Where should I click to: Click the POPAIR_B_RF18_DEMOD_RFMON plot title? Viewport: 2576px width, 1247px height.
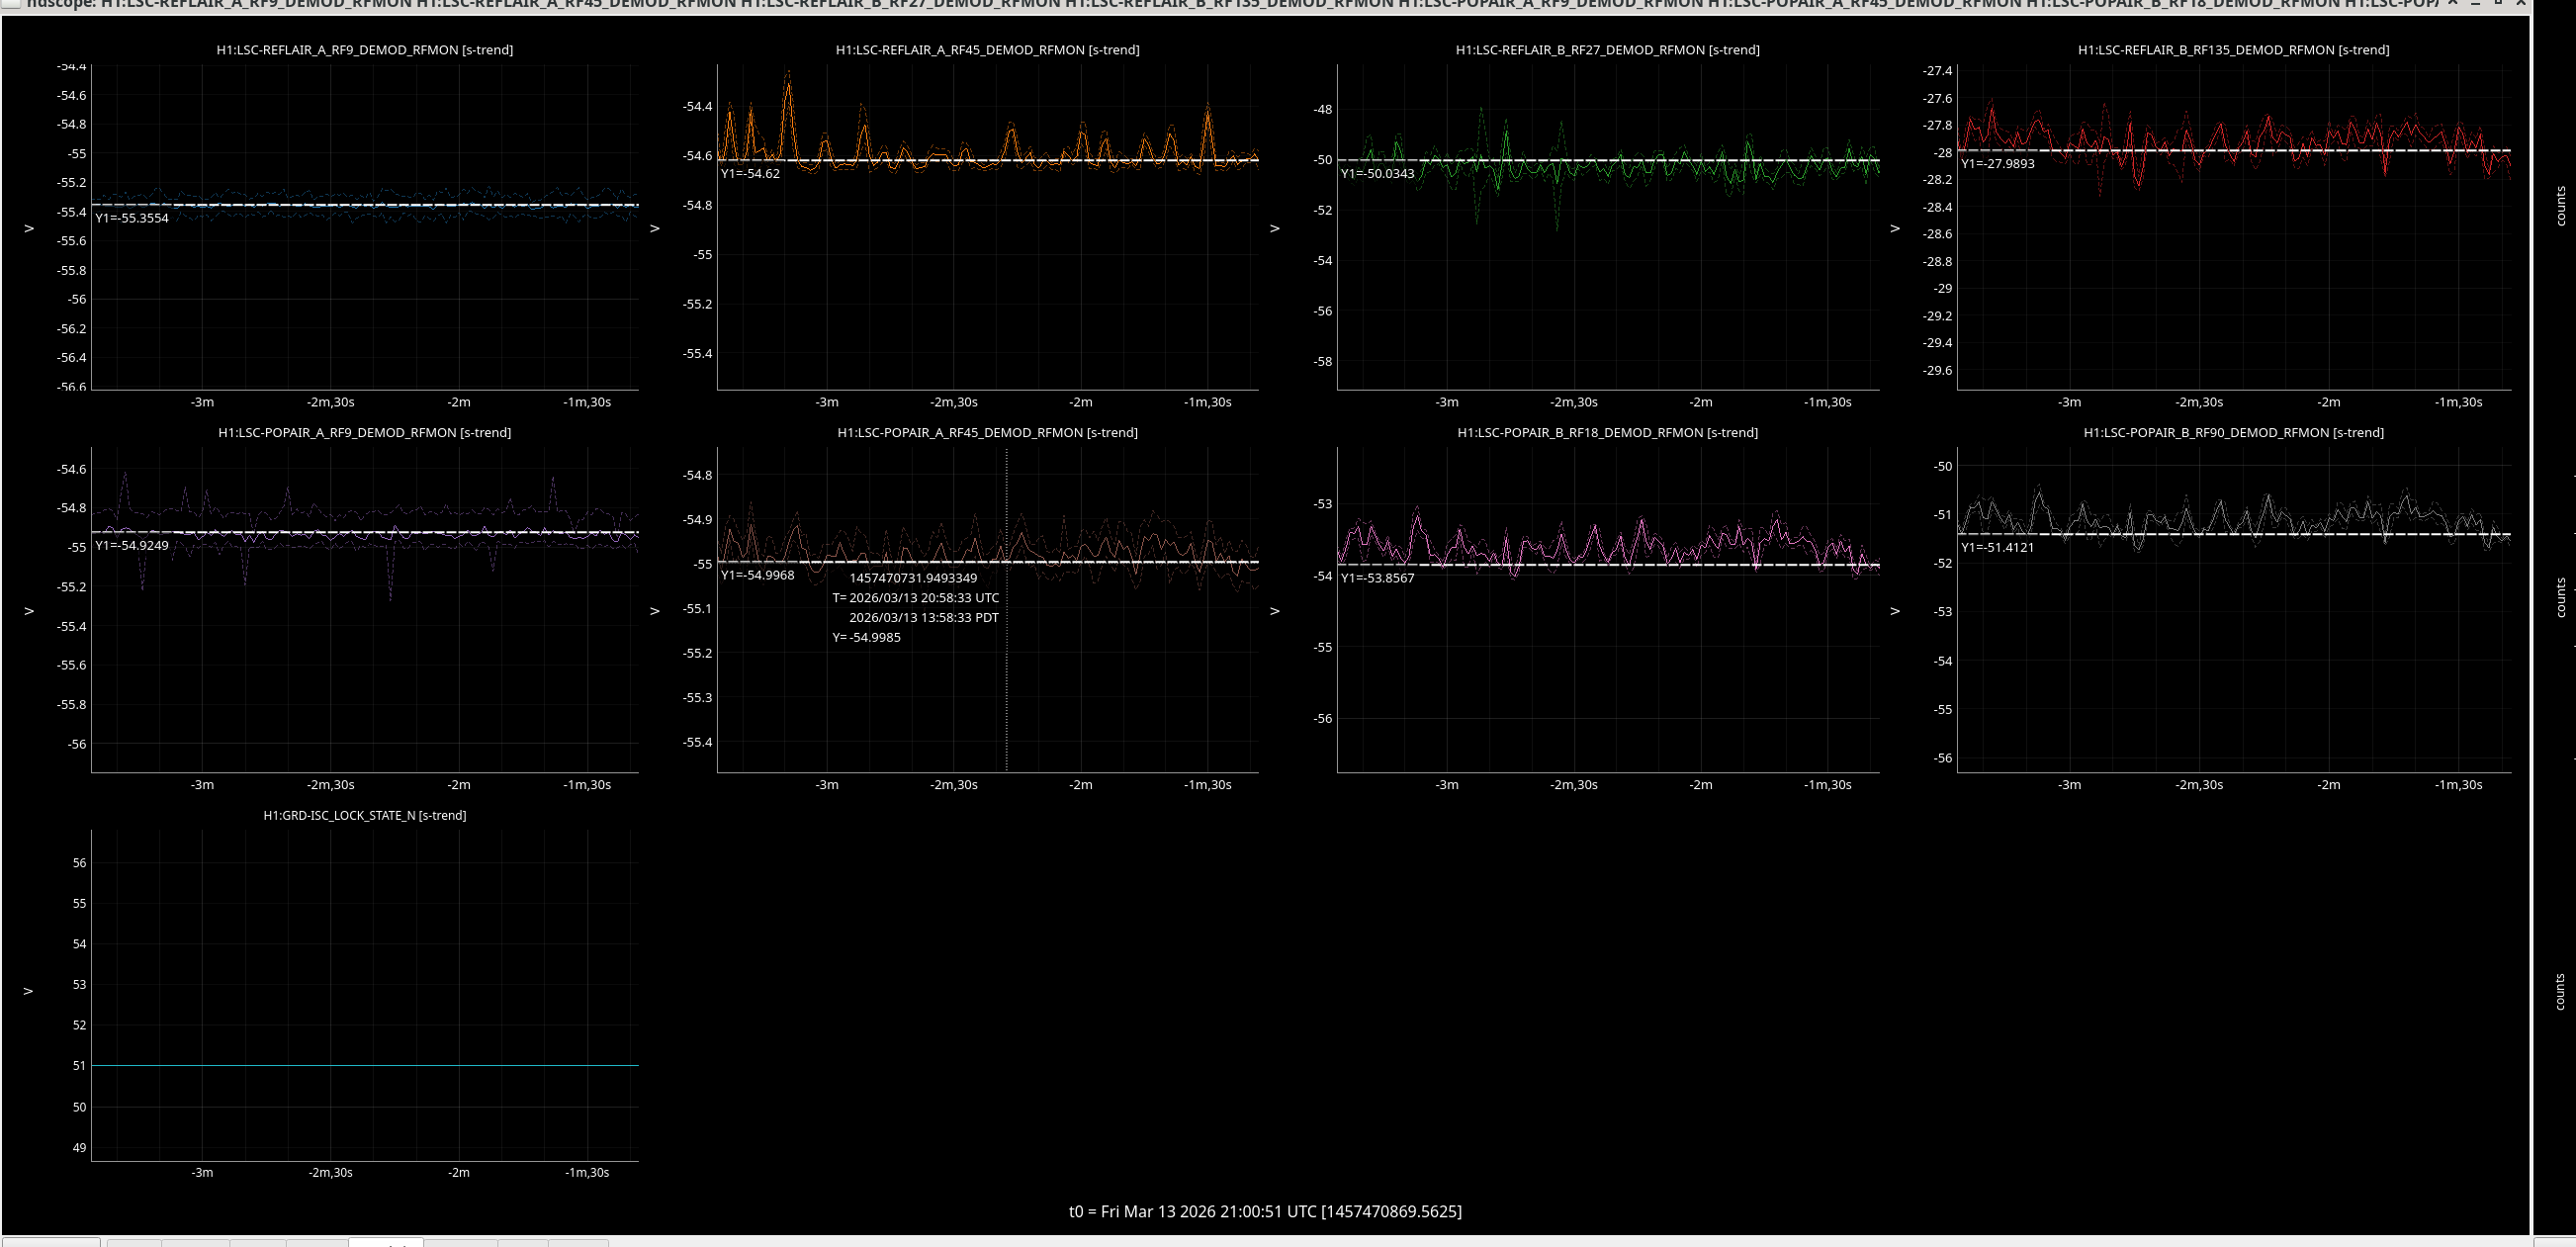tap(1607, 433)
